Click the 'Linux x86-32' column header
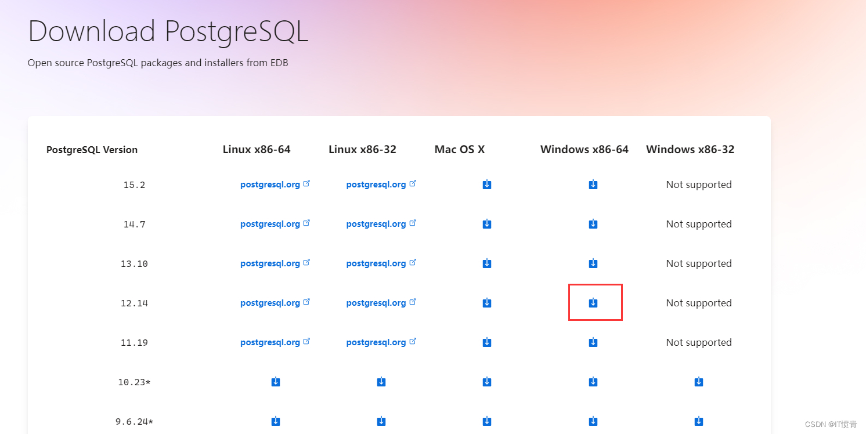The width and height of the screenshot is (866, 434). pos(362,150)
